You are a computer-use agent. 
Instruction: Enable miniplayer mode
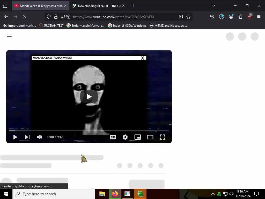(x=138, y=137)
